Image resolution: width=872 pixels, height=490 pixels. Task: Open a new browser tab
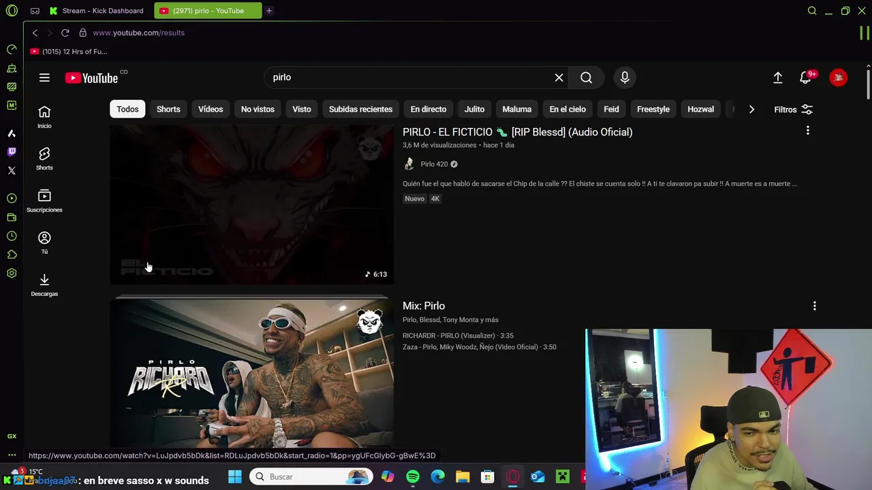pos(269,11)
